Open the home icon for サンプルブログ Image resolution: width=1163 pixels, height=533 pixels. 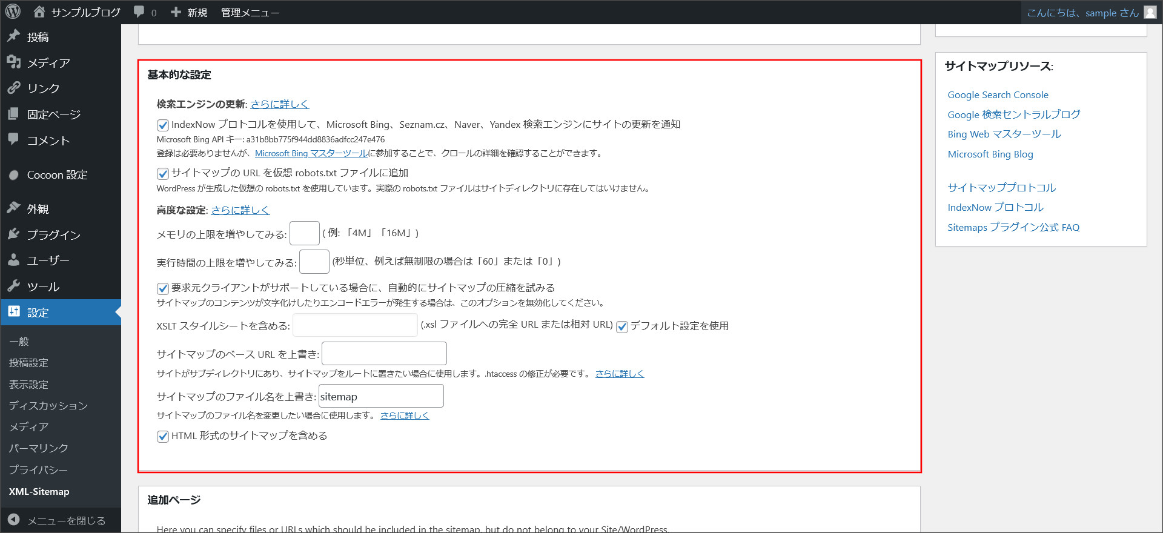(x=39, y=12)
